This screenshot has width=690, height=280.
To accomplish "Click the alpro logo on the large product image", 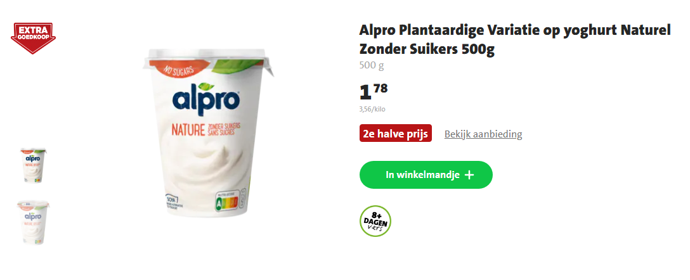I will coord(207,98).
